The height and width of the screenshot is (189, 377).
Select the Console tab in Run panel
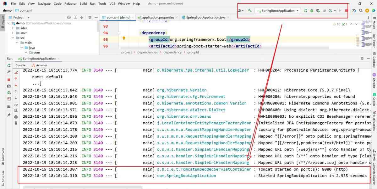coord(20,65)
